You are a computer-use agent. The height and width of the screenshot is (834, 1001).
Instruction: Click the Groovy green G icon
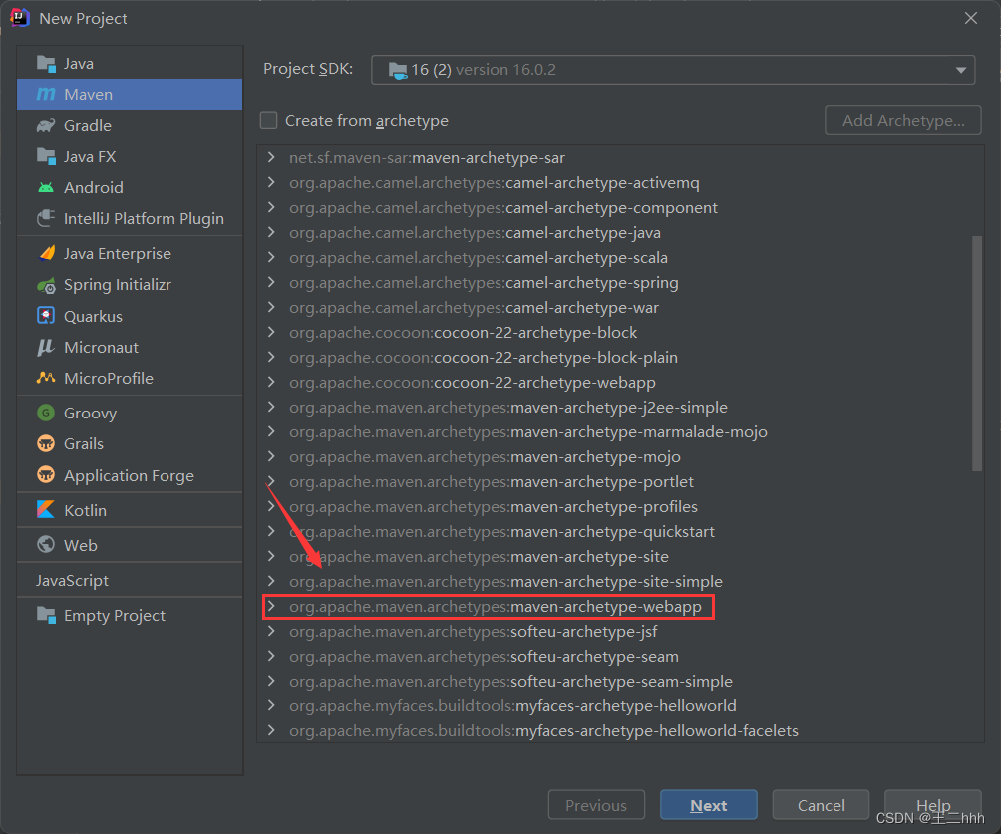pyautogui.click(x=46, y=413)
